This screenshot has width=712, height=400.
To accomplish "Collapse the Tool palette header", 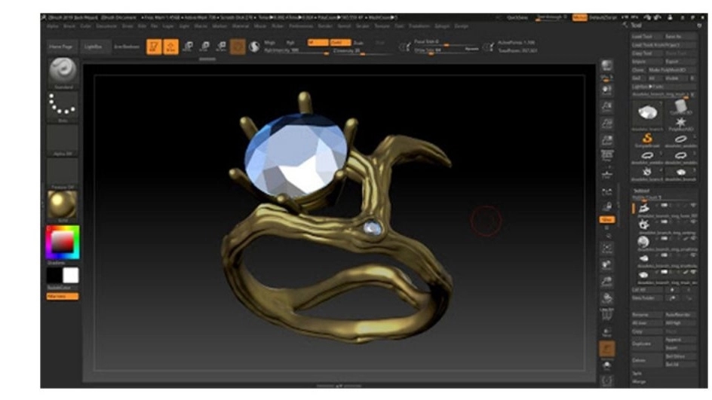I will tap(636, 26).
